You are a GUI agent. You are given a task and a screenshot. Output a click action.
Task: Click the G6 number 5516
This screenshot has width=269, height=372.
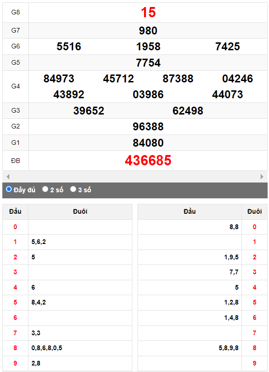[69, 47]
